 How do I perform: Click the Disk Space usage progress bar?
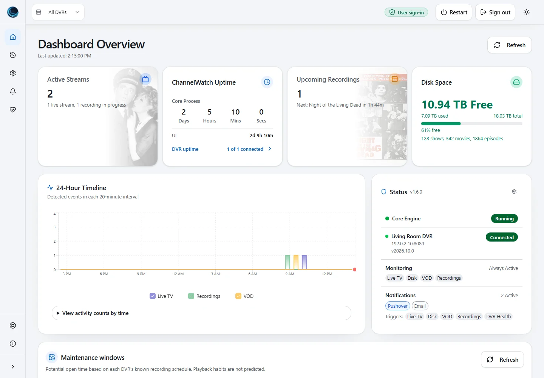[472, 124]
